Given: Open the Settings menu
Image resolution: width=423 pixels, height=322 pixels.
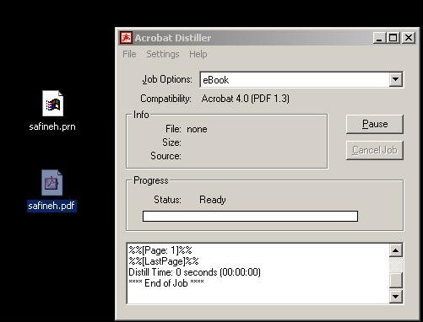Looking at the screenshot, I should point(163,54).
